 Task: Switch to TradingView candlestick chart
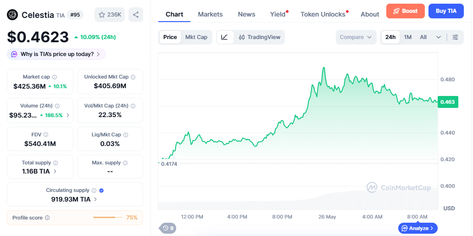(259, 37)
